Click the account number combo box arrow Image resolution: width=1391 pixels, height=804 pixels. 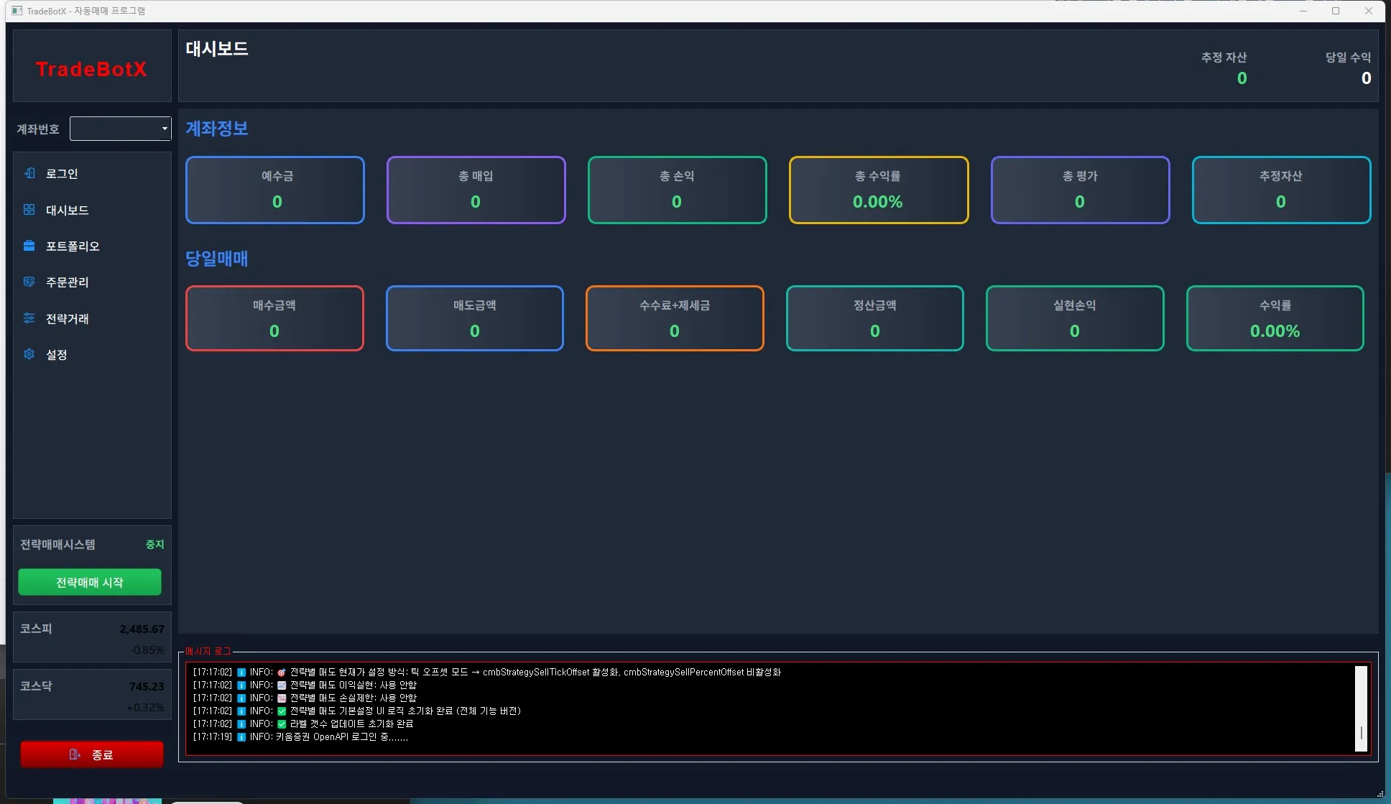(165, 129)
